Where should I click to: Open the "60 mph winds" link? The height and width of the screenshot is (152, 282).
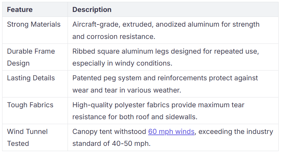171,131
